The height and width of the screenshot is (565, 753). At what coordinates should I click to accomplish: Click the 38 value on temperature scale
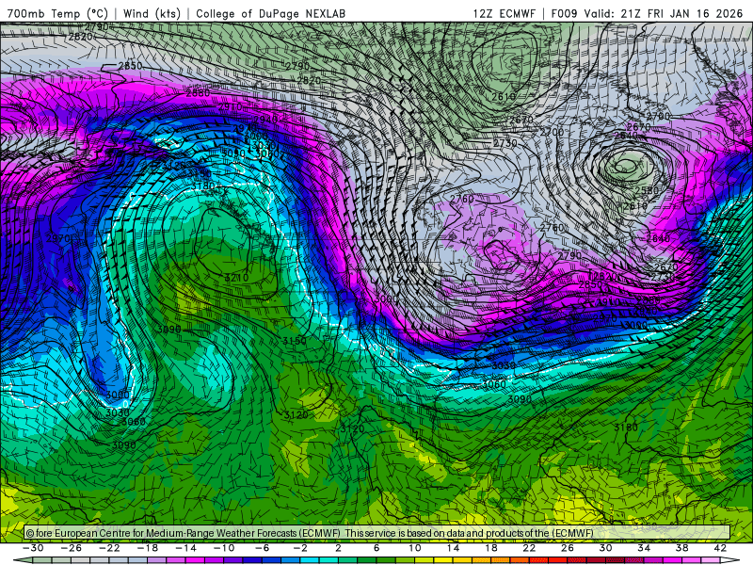(681, 548)
